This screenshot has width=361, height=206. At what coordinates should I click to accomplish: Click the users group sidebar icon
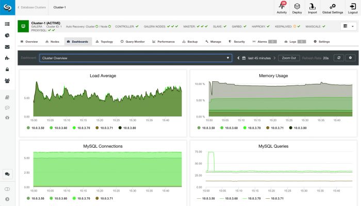[x=7, y=80]
